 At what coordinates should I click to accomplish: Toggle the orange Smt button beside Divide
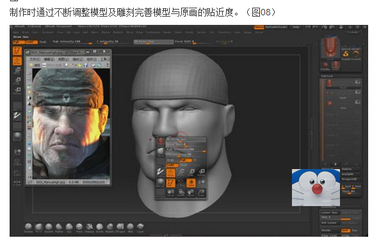tap(346, 230)
